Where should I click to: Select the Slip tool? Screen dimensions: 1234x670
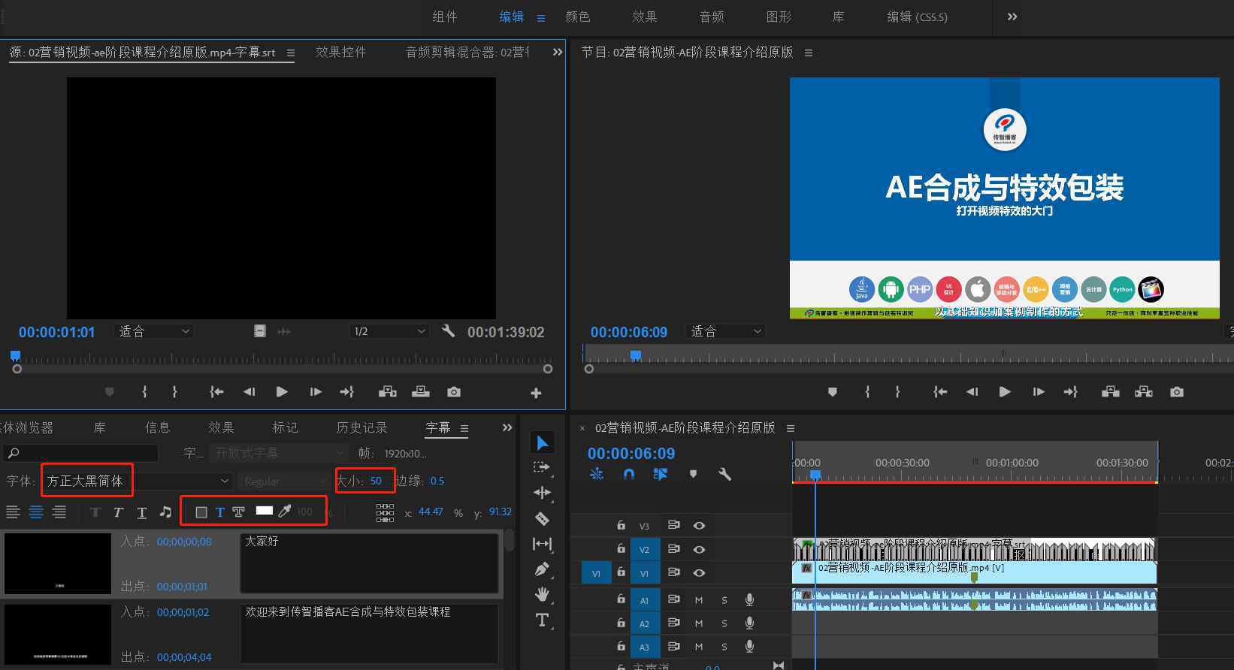(x=542, y=544)
